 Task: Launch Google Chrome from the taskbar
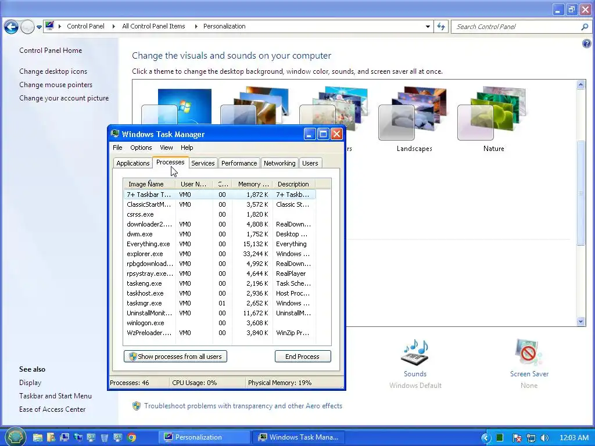tap(132, 437)
